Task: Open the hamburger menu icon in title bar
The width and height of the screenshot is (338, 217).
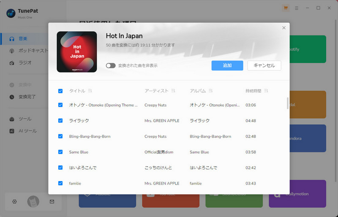Action: [x=297, y=8]
